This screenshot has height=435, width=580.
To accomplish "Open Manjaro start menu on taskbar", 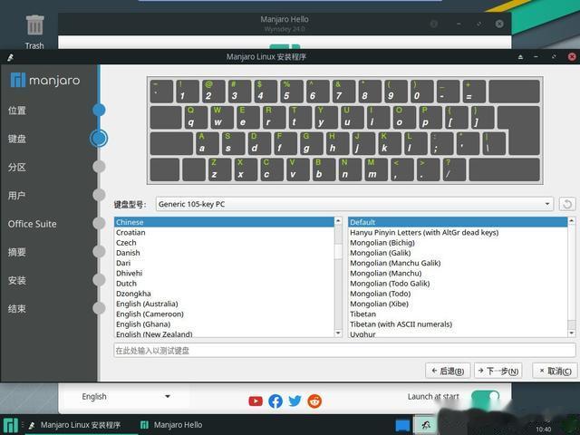I will tap(10, 425).
